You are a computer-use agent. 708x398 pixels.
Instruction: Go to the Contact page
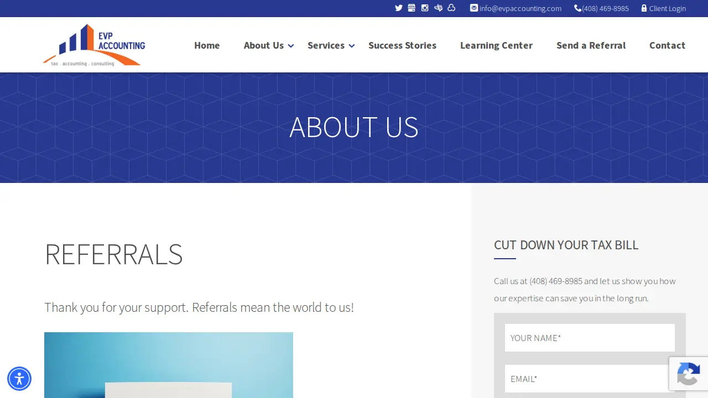click(x=667, y=45)
